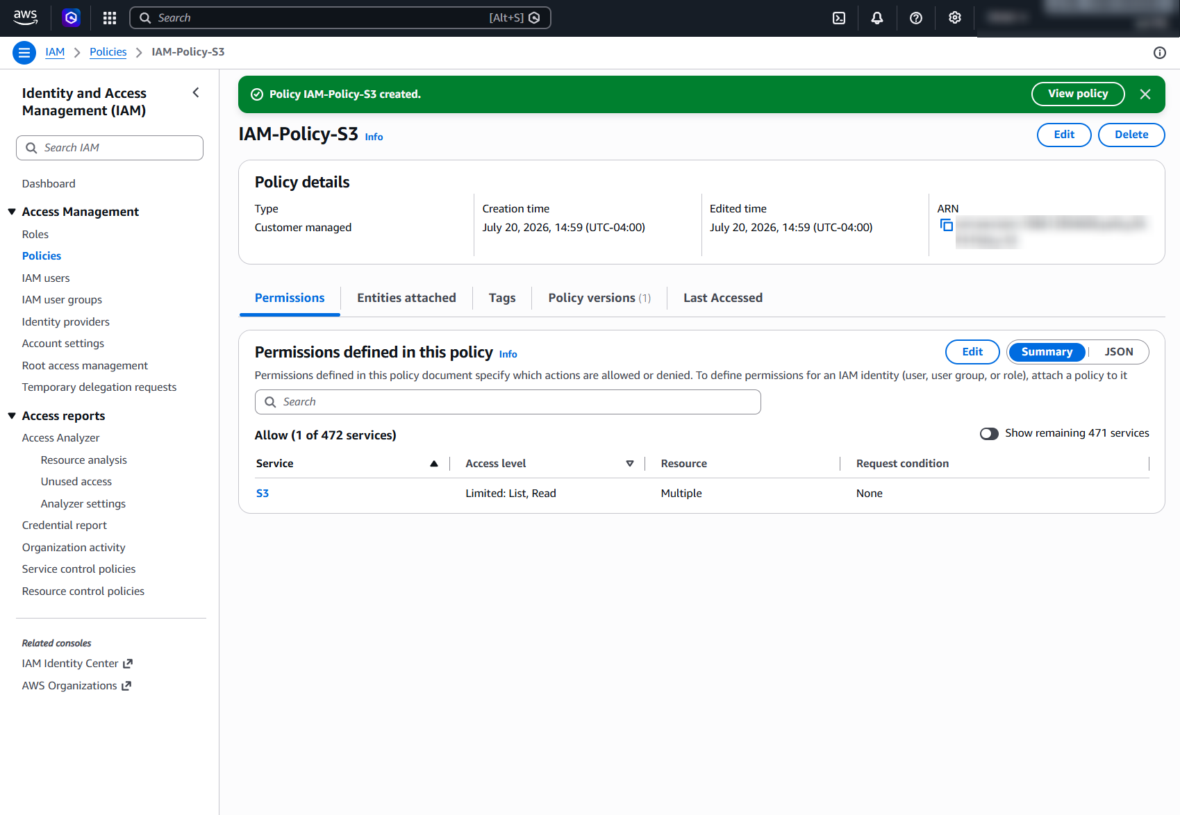Click Edit in the permissions panel
1180x815 pixels.
972,352
